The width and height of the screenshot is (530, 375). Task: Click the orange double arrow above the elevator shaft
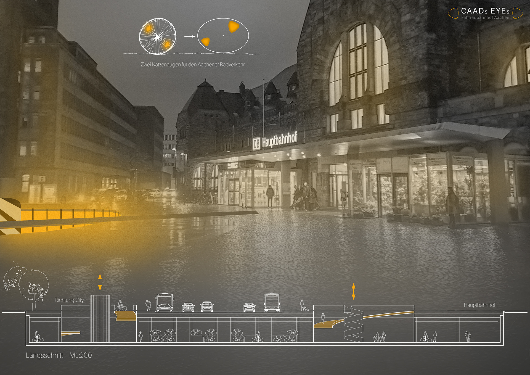(x=100, y=282)
